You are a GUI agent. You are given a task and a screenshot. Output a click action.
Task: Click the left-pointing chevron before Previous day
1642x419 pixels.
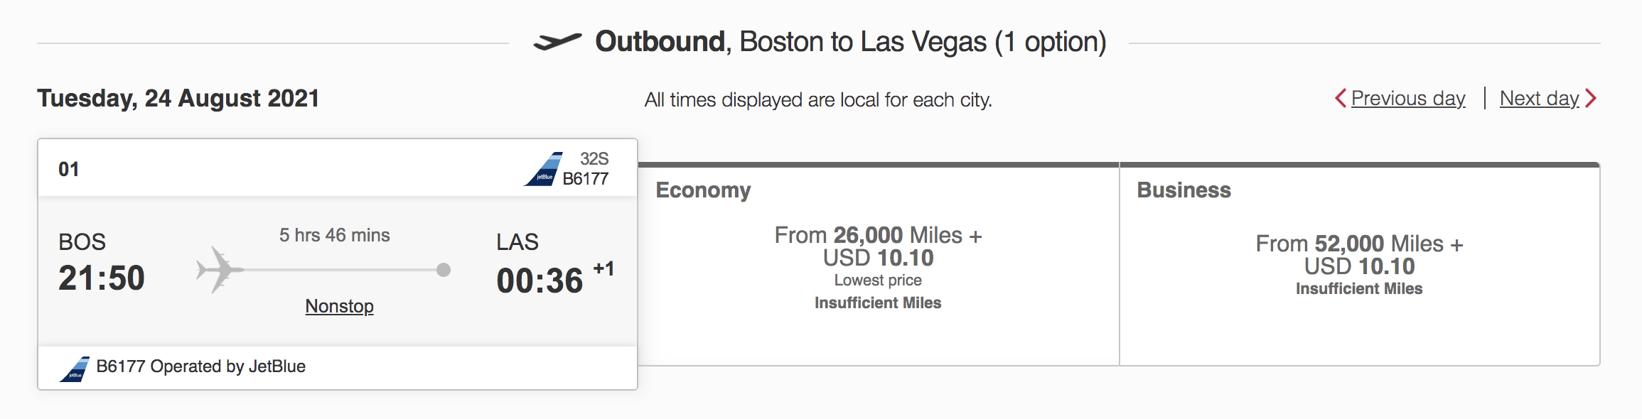[1341, 99]
